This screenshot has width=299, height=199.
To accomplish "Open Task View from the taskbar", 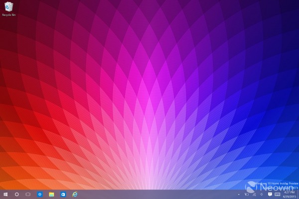I will click(28, 194).
